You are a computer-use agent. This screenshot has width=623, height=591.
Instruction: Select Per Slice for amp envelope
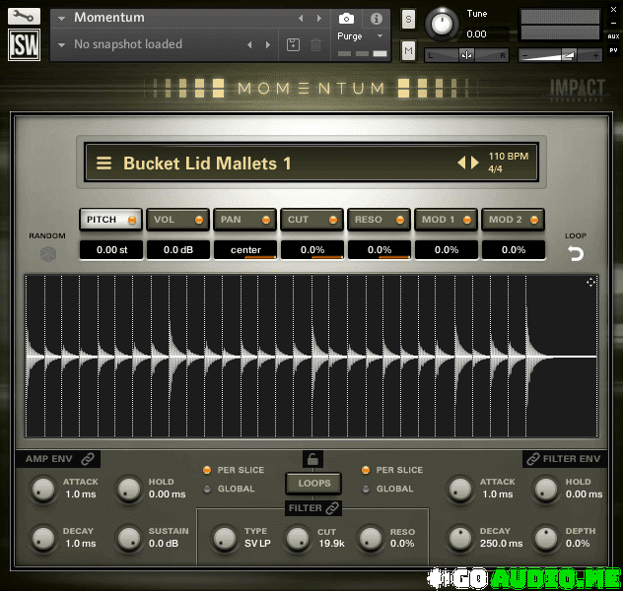click(x=207, y=470)
